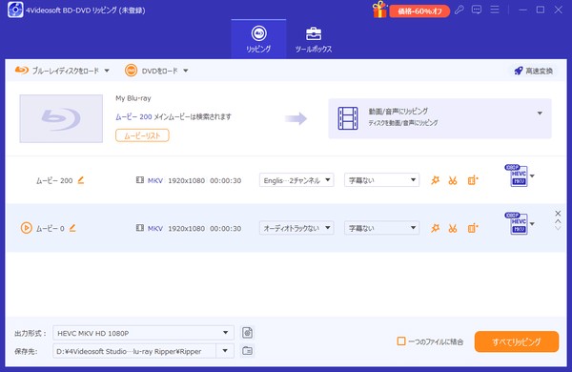Open 字幕ない subtitle dropdown for ムービー 200
The height and width of the screenshot is (372, 572).
point(381,180)
